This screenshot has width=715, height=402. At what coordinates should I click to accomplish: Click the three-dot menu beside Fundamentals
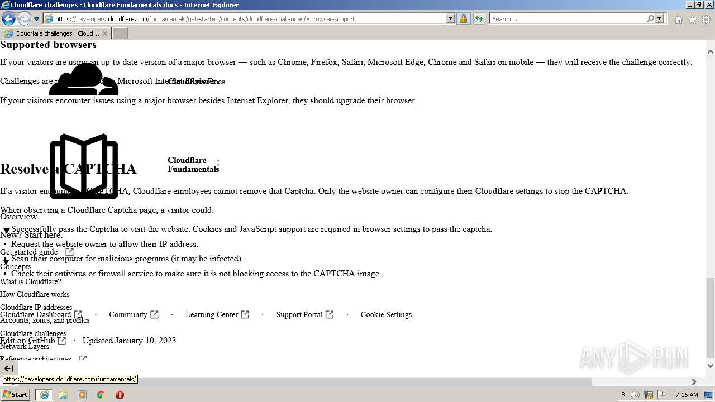pyautogui.click(x=218, y=163)
